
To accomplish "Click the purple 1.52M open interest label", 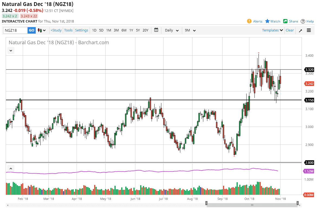I will click(x=309, y=171).
